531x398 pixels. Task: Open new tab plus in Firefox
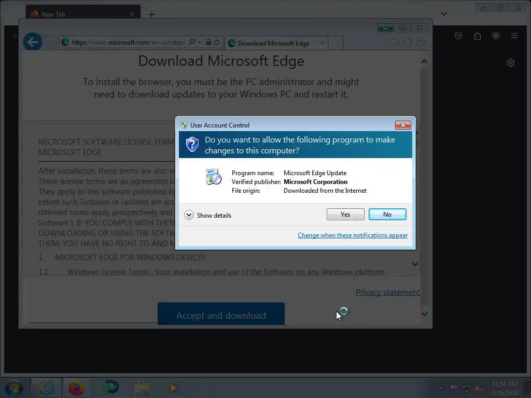(x=152, y=14)
